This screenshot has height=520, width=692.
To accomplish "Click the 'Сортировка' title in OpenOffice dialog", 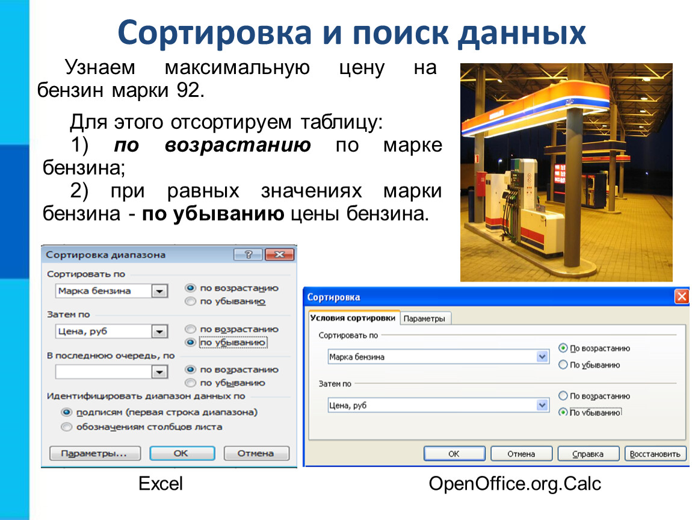I will click(x=333, y=297).
